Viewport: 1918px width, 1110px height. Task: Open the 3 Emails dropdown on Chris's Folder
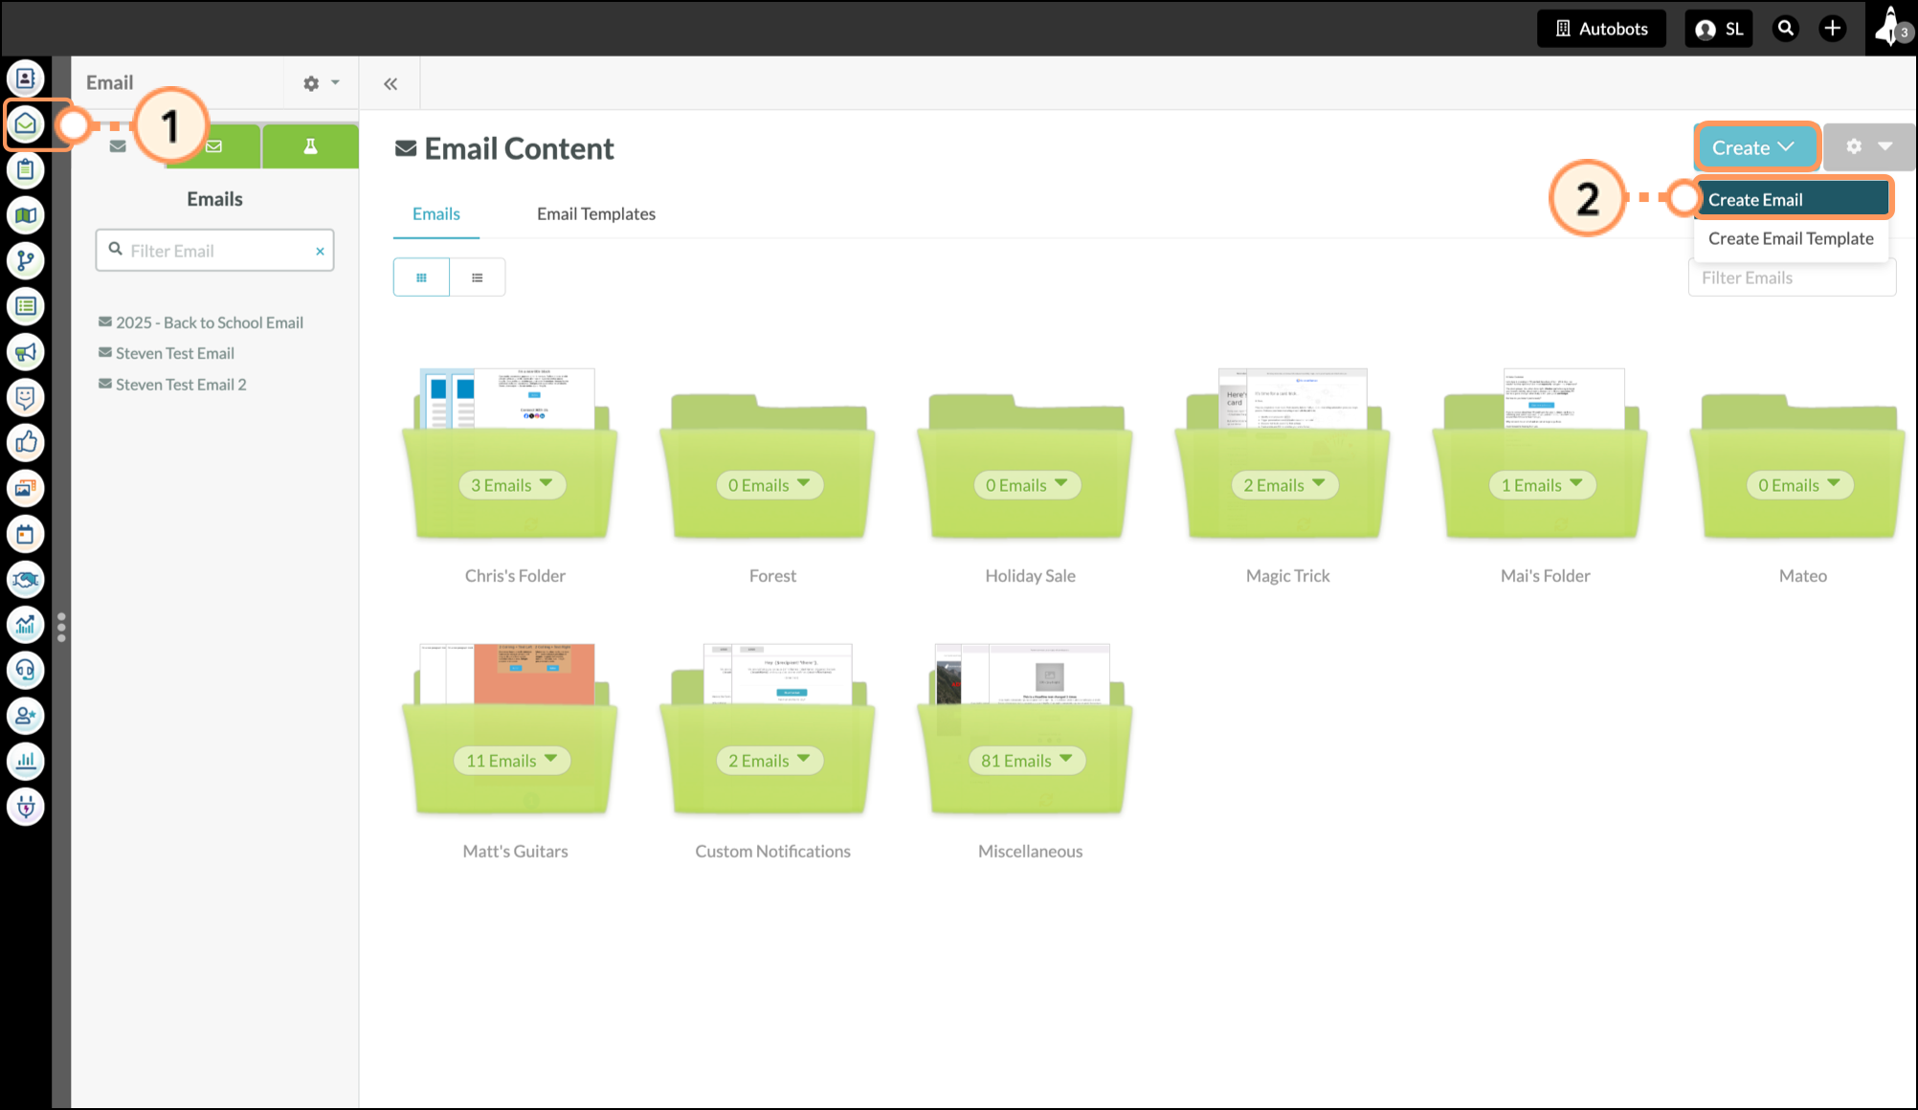[512, 485]
